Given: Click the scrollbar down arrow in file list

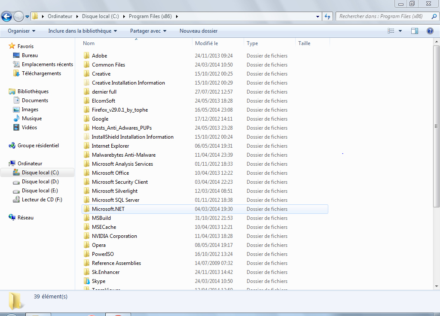Looking at the screenshot, I should (437, 286).
